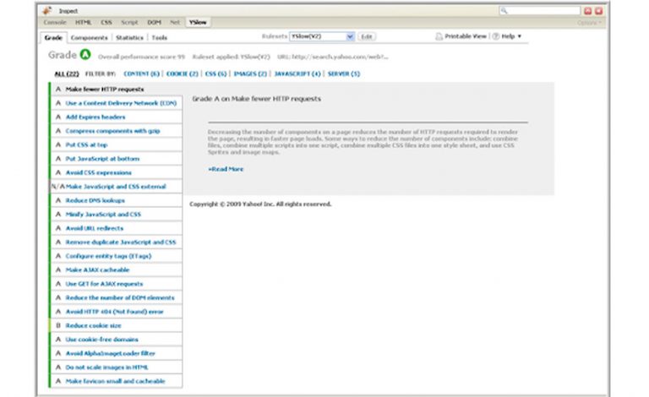
Task: Click the Edit ruleset button
Action: click(x=367, y=37)
